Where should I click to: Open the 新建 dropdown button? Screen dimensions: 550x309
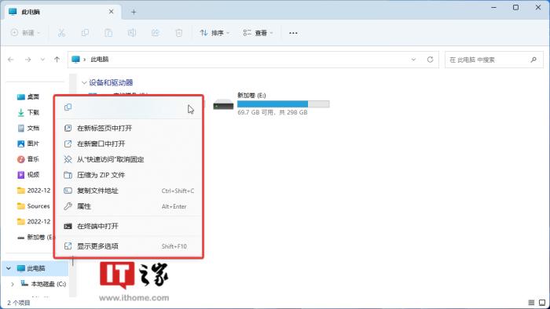[26, 33]
